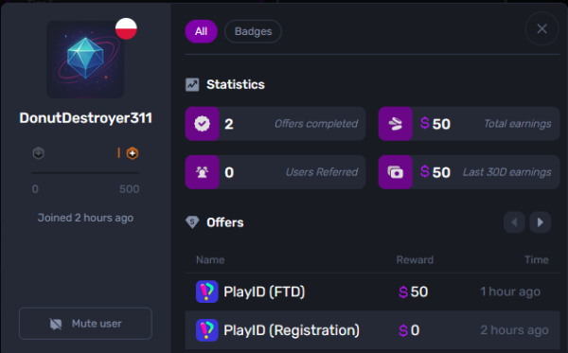Go to previous offers page arrow
The height and width of the screenshot is (353, 568).
tap(514, 222)
